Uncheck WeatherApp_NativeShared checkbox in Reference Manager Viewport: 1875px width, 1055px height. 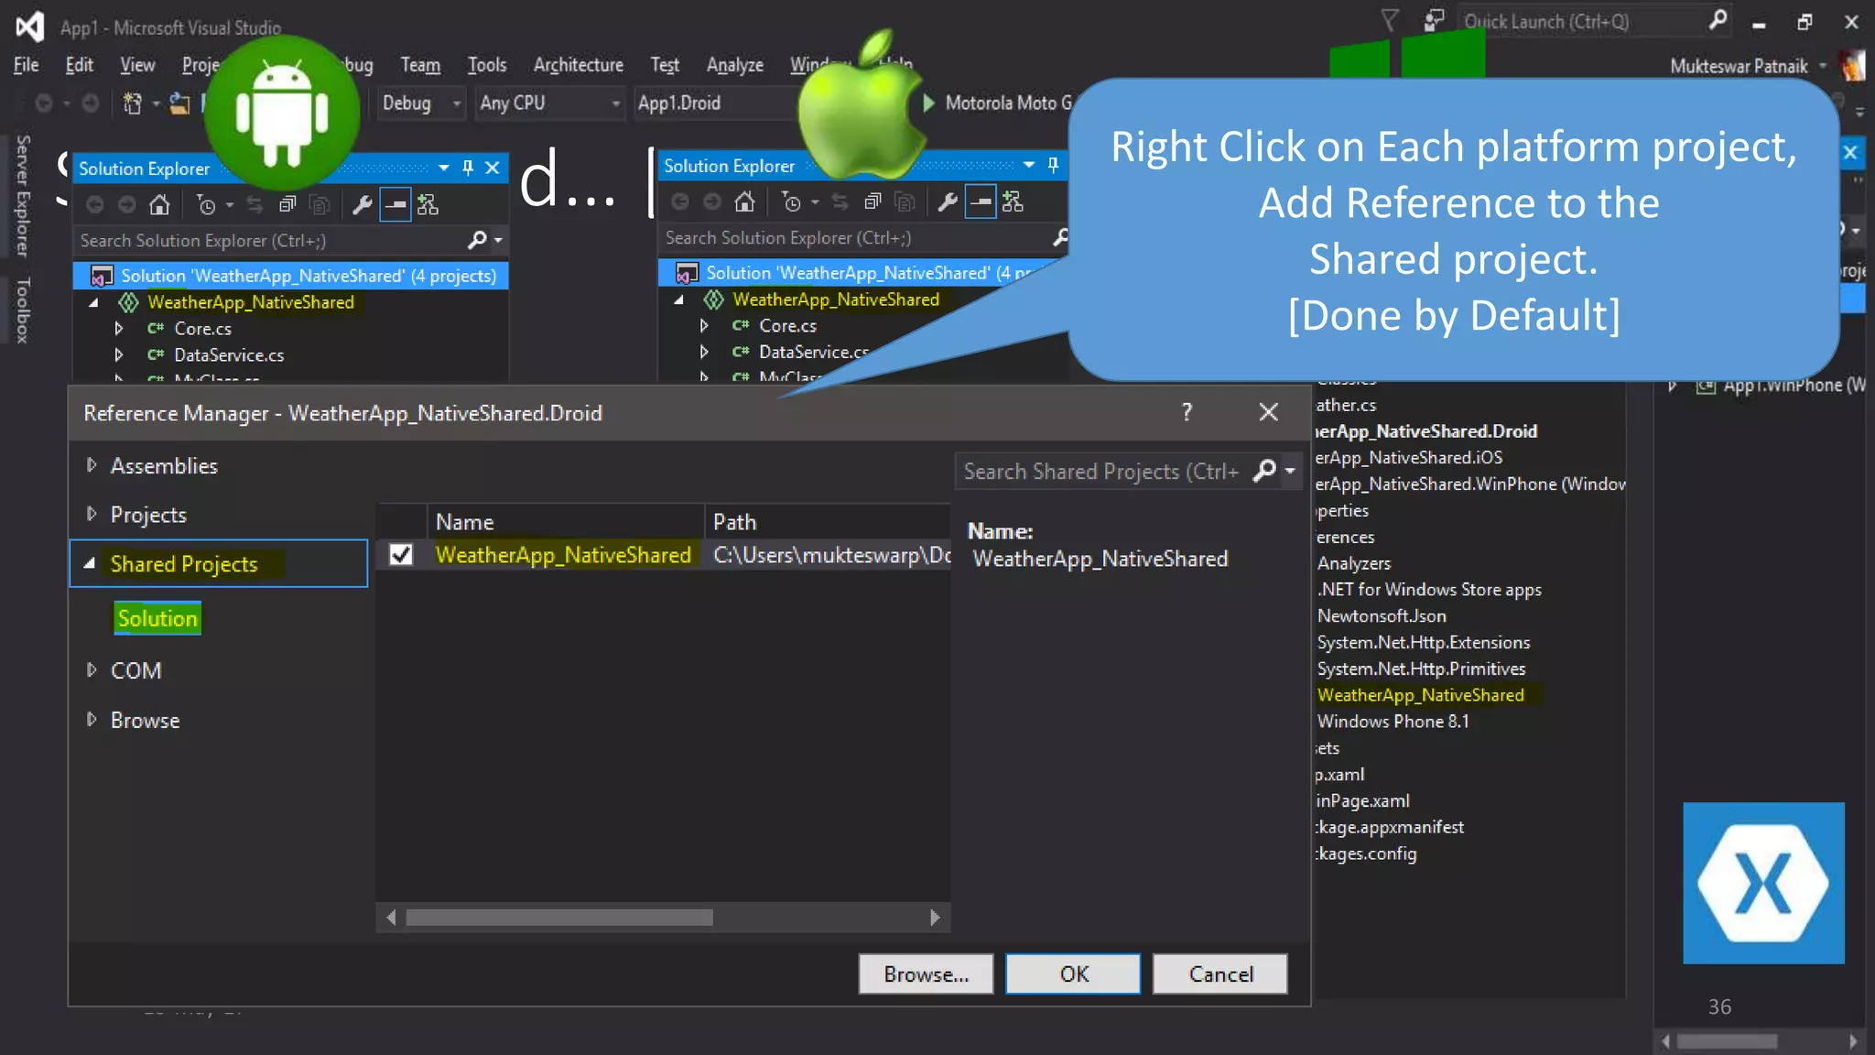pyautogui.click(x=401, y=555)
